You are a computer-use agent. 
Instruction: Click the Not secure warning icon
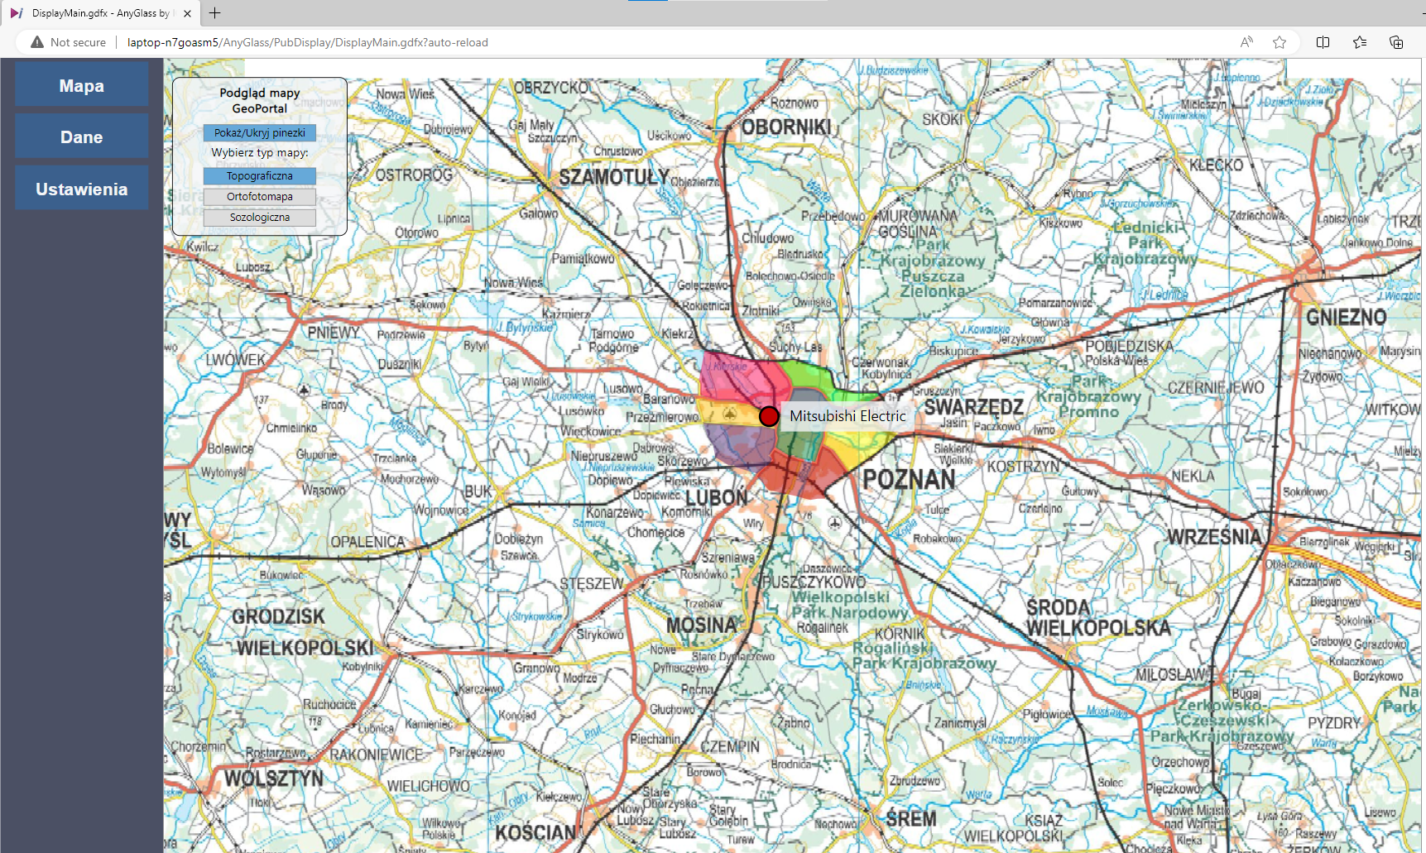tap(37, 42)
